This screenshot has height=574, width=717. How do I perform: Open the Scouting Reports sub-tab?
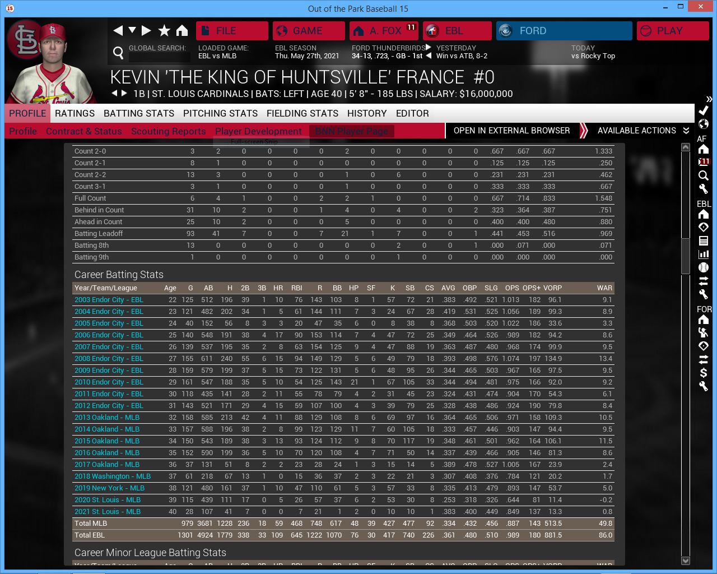[168, 131]
